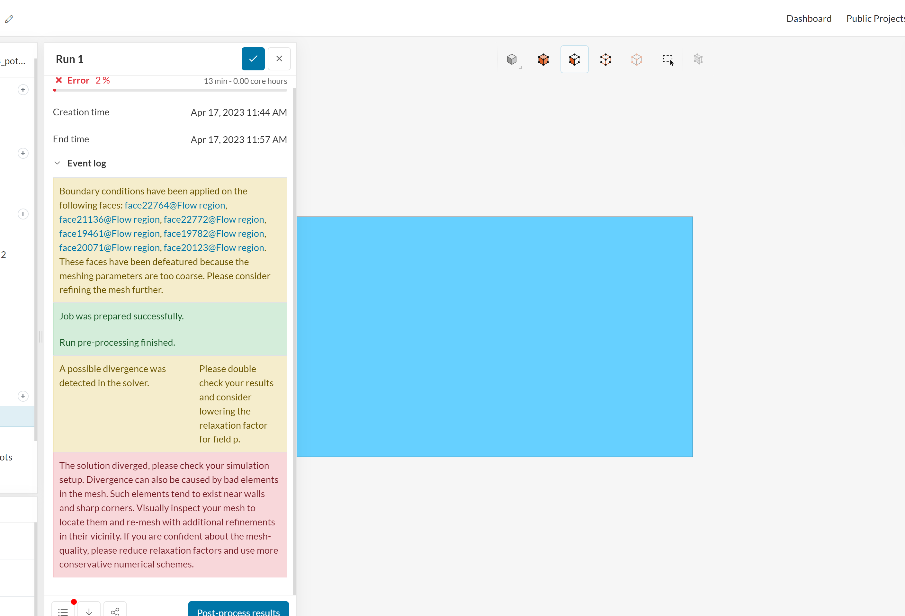
Task: Collapse the Event log section
Action: pyautogui.click(x=57, y=163)
